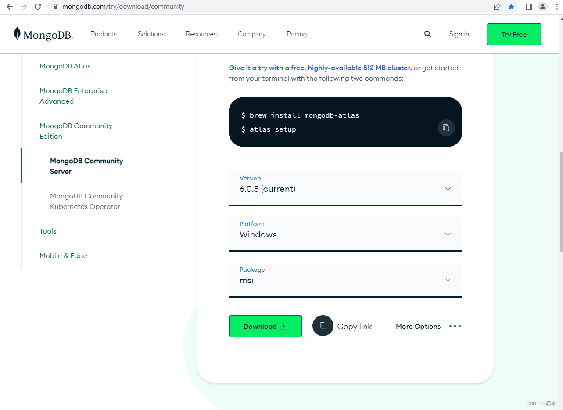Click the green Download button
The height and width of the screenshot is (410, 563).
point(265,326)
